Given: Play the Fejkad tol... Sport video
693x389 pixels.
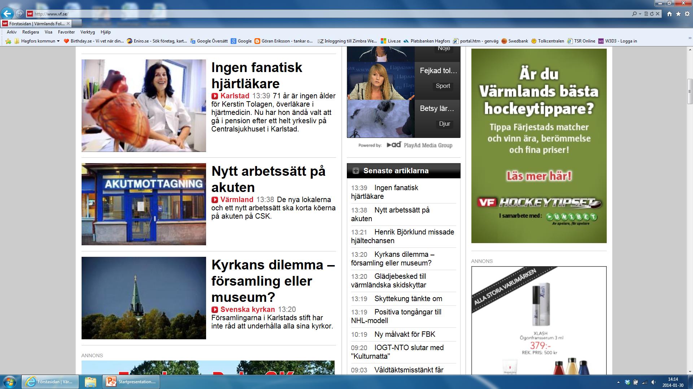Looking at the screenshot, I should [404, 81].
